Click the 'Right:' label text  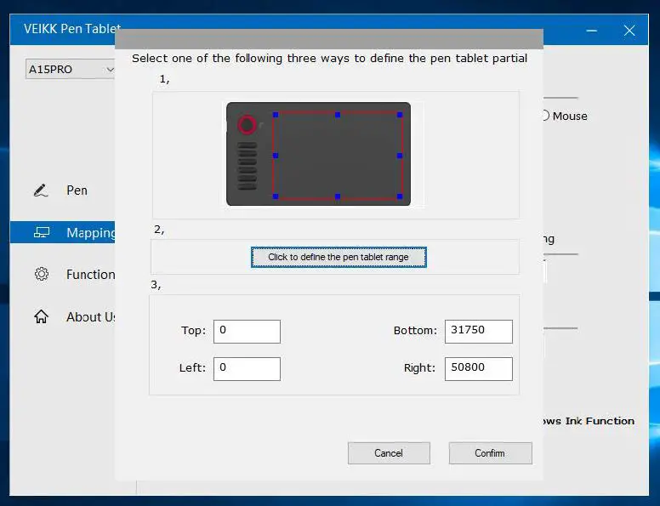[419, 368]
